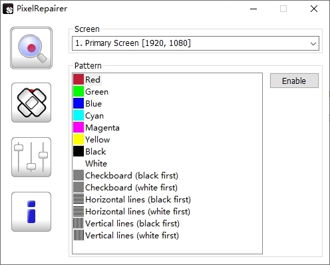Pick the green color swatch
The height and width of the screenshot is (265, 330).
(x=79, y=91)
